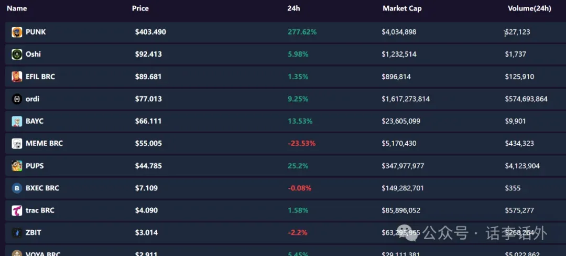This screenshot has height=256, width=566.
Task: Click the trac BRC token icon
Action: pos(17,210)
